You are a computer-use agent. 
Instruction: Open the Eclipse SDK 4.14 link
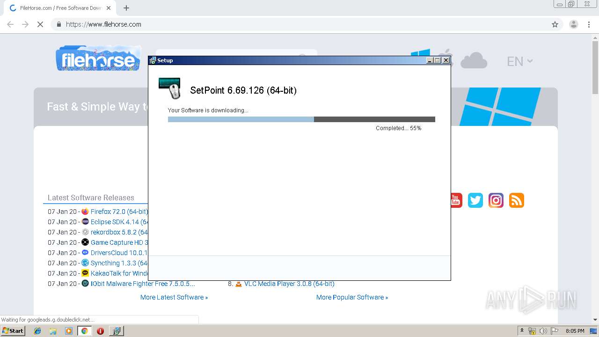pos(119,222)
